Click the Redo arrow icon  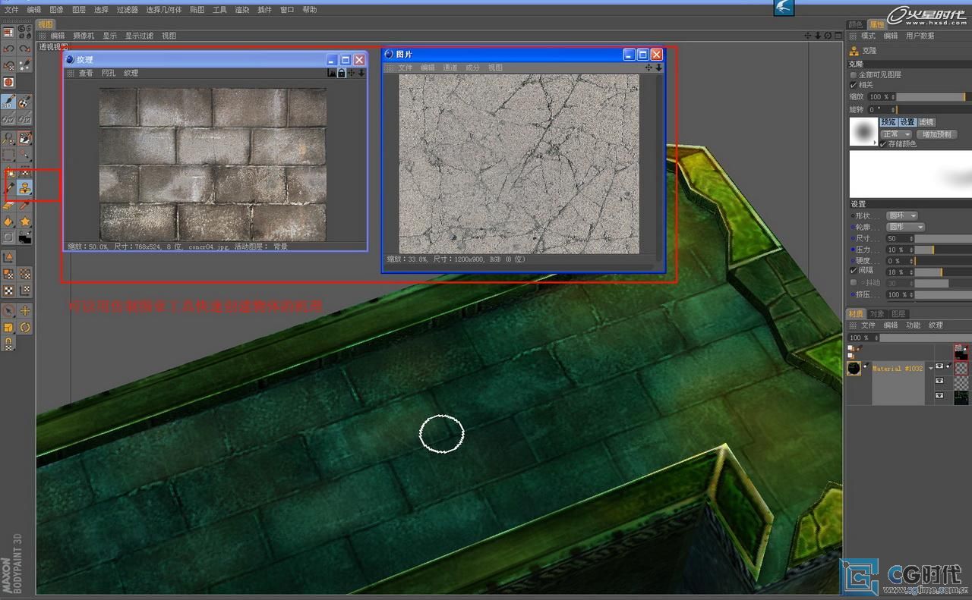pyautogui.click(x=25, y=49)
